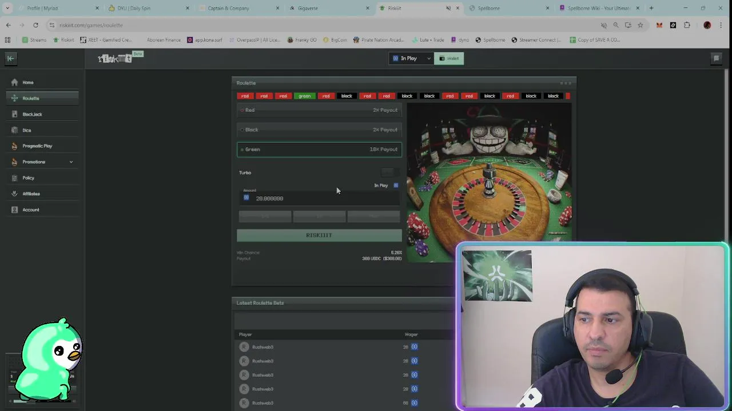The image size is (732, 411).
Task: Open Chrome's three-dot menu
Action: tap(721, 25)
